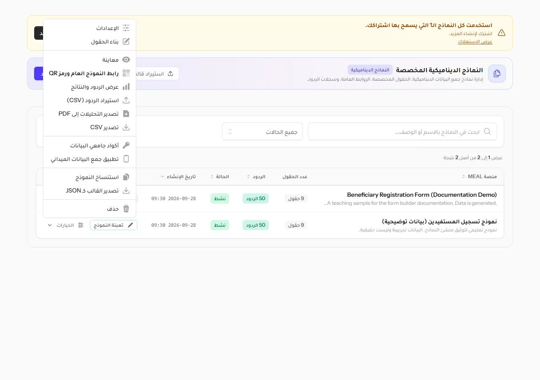The image size is (540, 380).
Task: Click تعبئة النموذج in the Arabic form row
Action: (x=113, y=225)
